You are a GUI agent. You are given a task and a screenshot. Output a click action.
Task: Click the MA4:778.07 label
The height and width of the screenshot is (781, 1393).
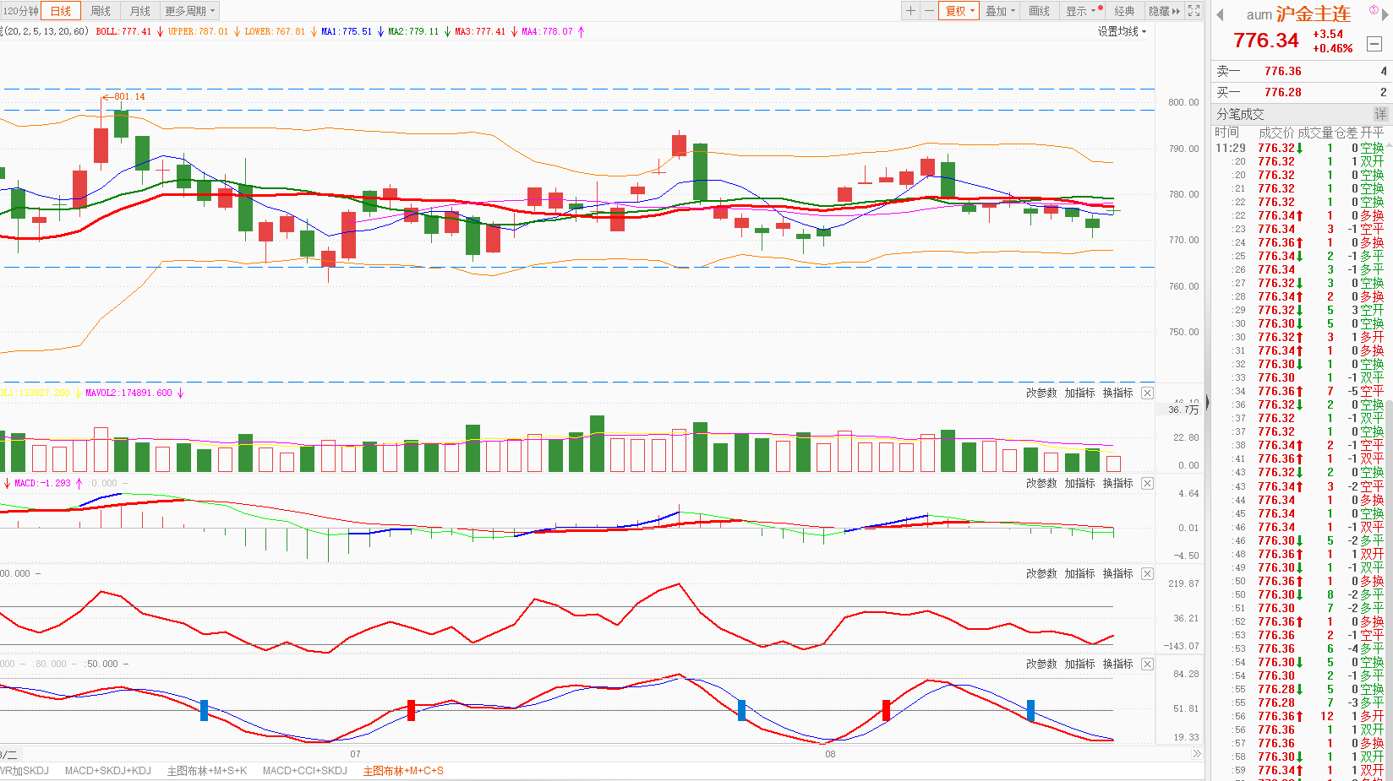point(547,31)
